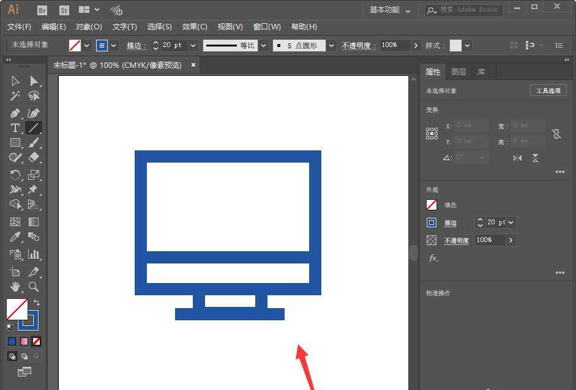The image size is (576, 390).
Task: Select the Magic Wand tool
Action: click(x=15, y=96)
